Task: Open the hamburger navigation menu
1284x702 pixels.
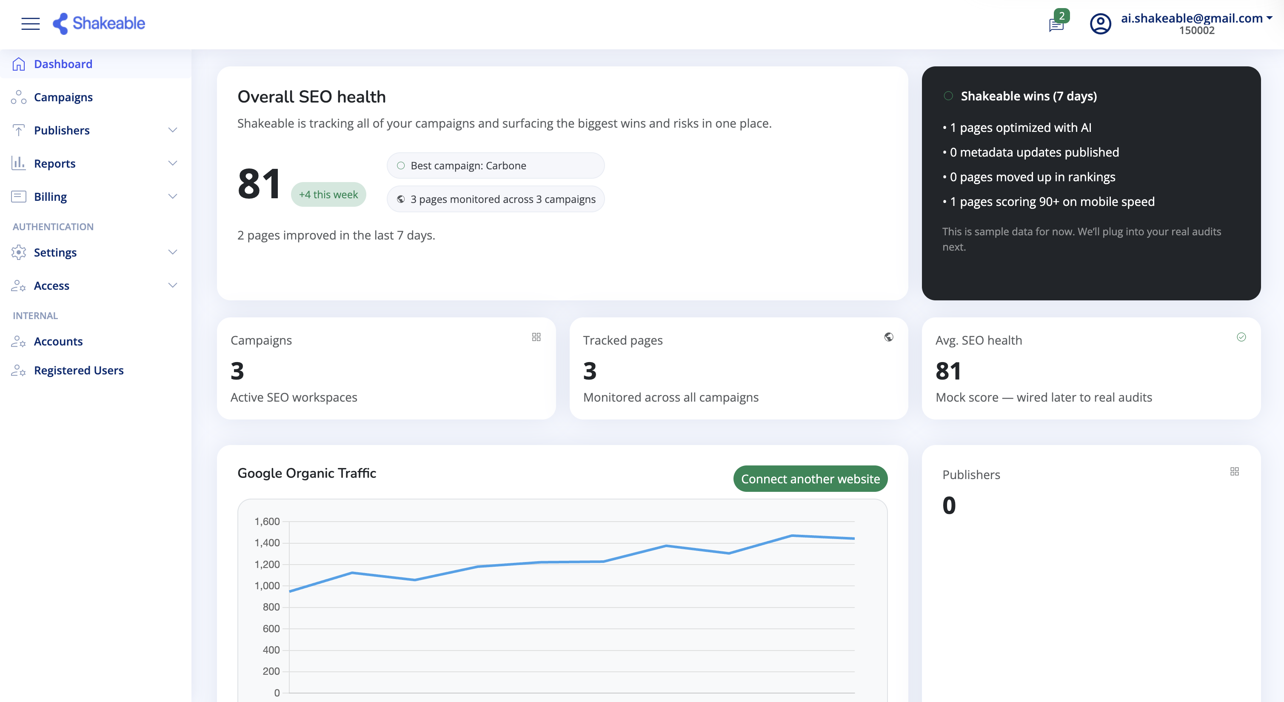Action: click(30, 23)
